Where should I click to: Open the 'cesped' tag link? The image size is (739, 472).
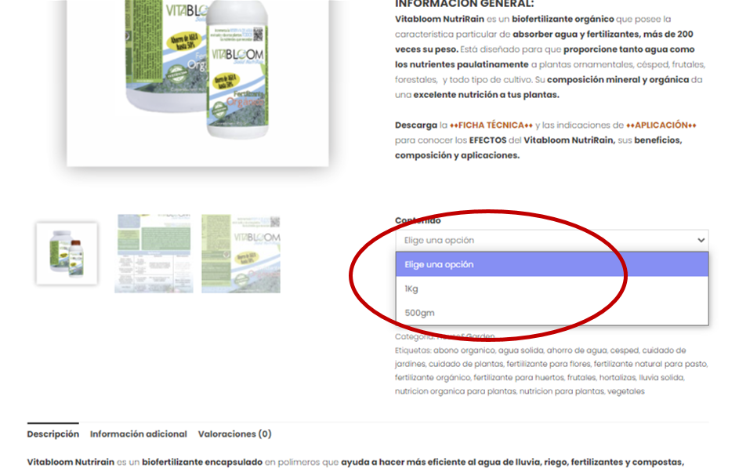pos(624,350)
